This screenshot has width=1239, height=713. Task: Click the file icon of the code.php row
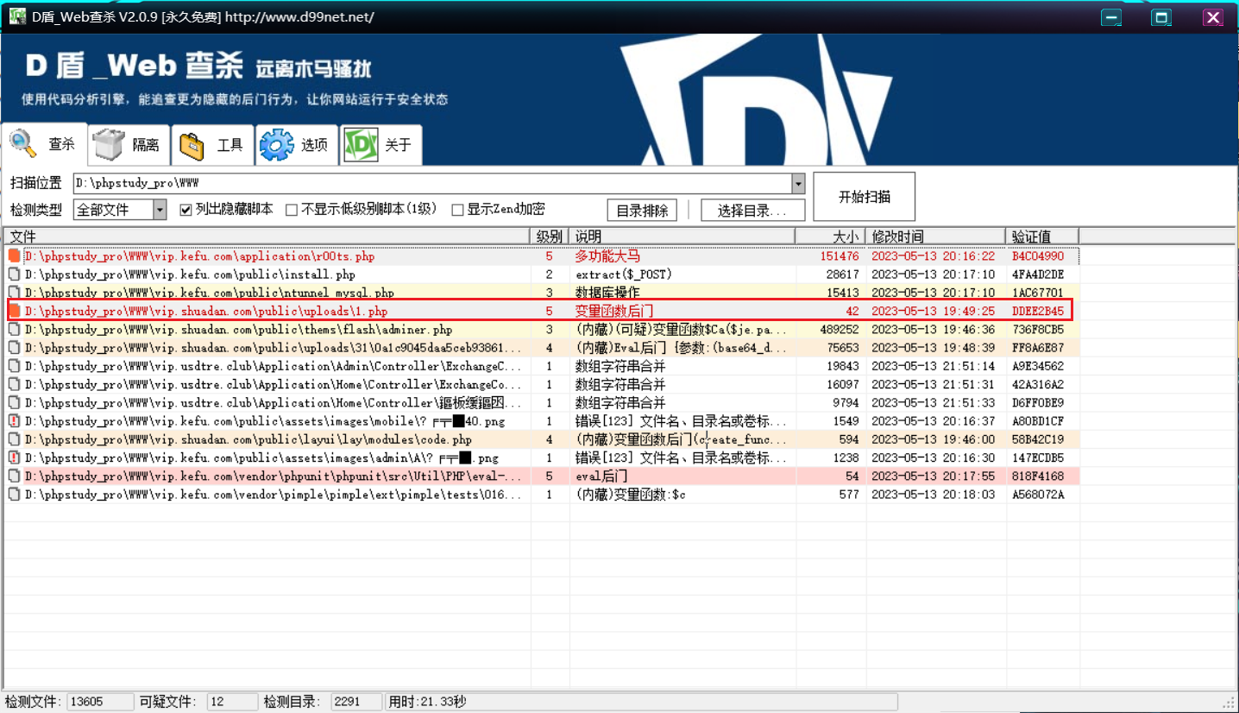pyautogui.click(x=14, y=439)
